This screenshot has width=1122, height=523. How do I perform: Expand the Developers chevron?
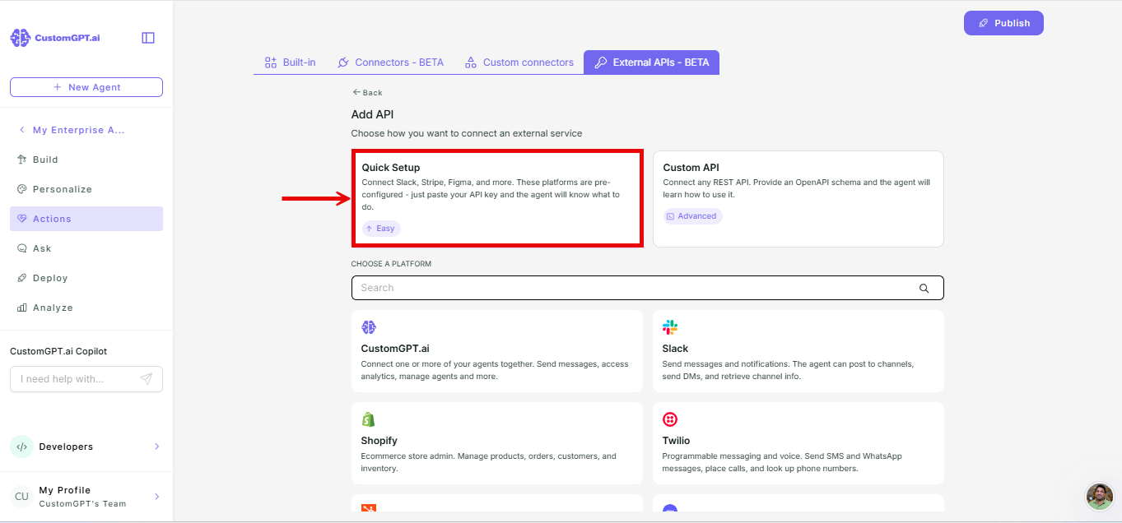157,447
